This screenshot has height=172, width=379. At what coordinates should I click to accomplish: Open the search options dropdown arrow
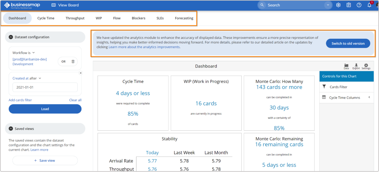click(x=328, y=5)
